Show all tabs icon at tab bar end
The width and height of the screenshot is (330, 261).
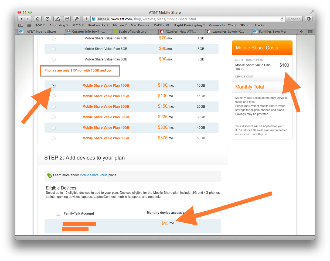pos(310,32)
